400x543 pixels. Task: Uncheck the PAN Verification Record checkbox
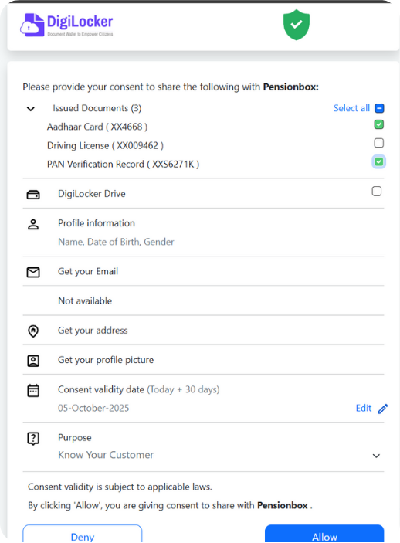click(379, 161)
